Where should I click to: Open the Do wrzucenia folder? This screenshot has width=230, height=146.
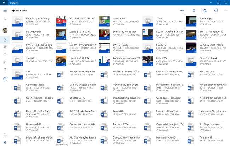(x=32, y=35)
